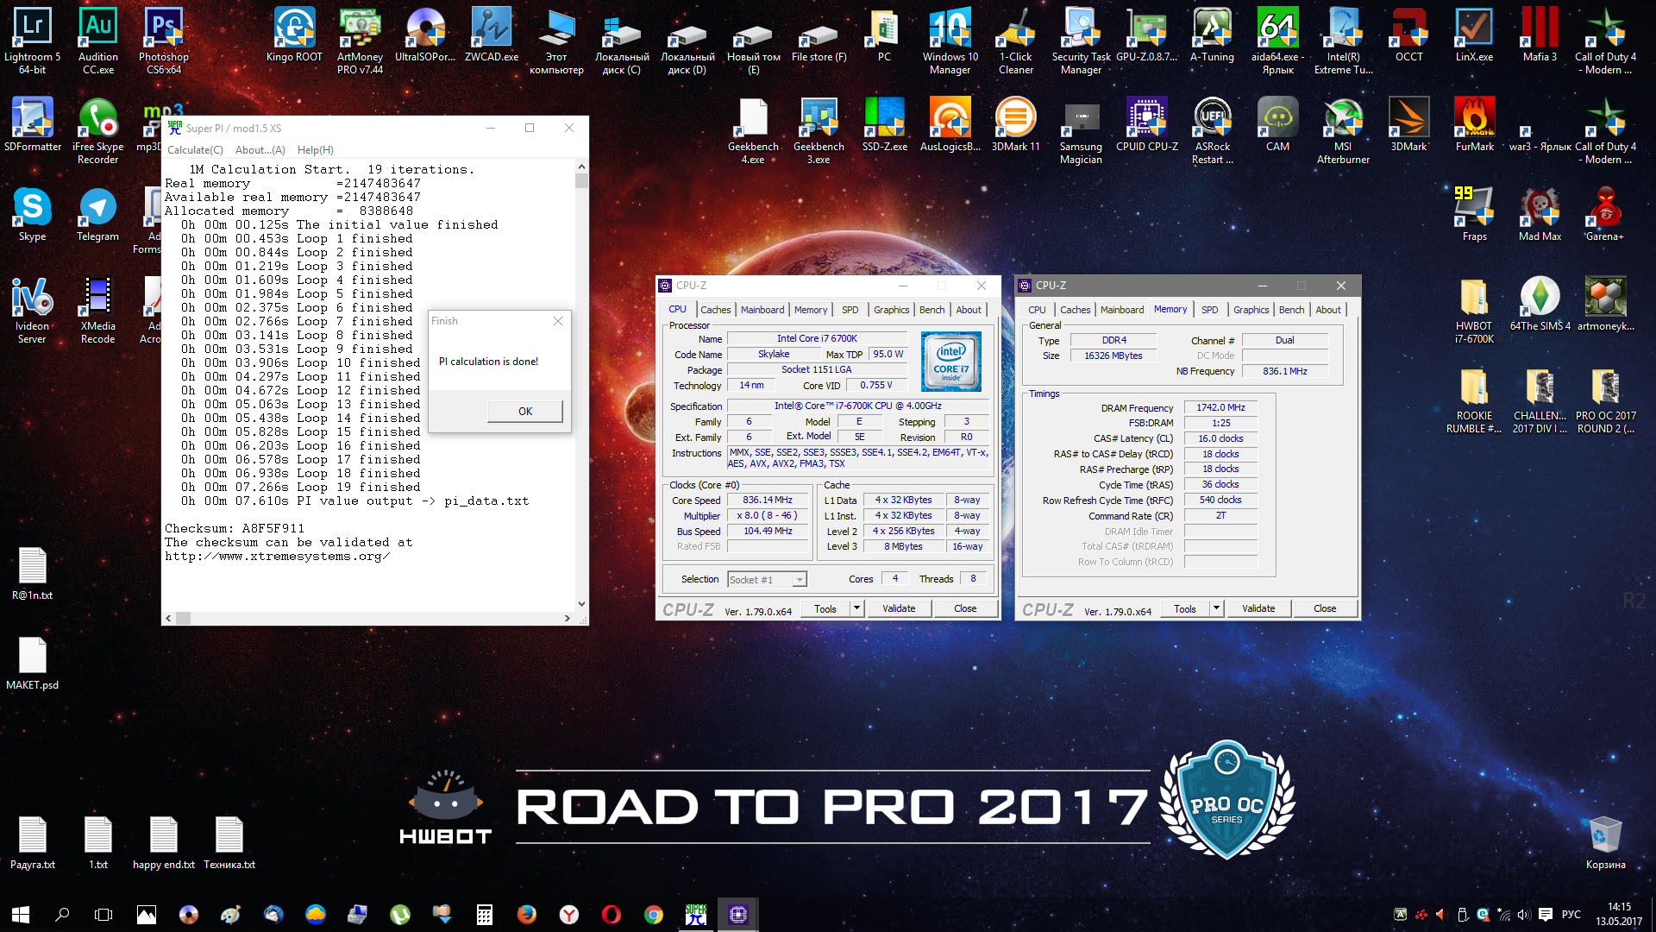Launch ArtMoney PRO v7.44 icon
Image resolution: width=1656 pixels, height=932 pixels.
[x=360, y=40]
